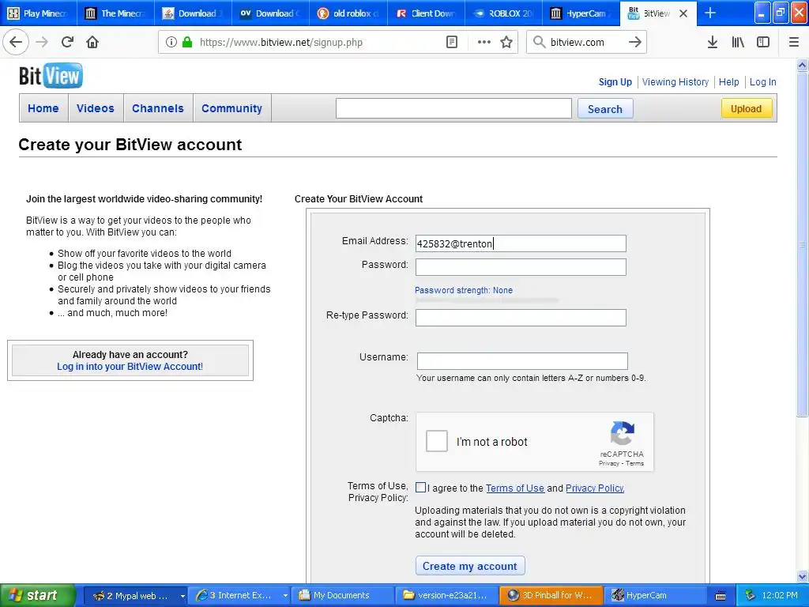This screenshot has height=607, width=809.
Task: Click the browser forward arrow
Action: (x=43, y=43)
